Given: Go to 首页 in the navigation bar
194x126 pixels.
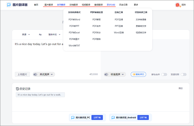Looking at the screenshot, I should coord(36,5).
